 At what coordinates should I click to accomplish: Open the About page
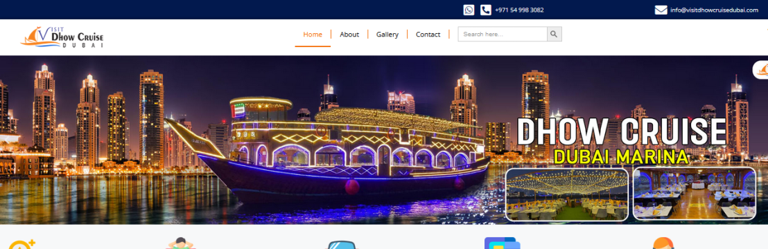click(x=349, y=35)
